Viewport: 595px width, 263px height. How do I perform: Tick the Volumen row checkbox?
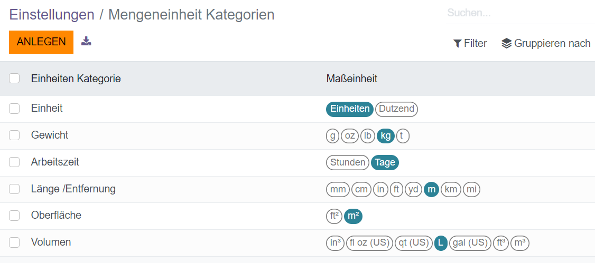pos(14,242)
